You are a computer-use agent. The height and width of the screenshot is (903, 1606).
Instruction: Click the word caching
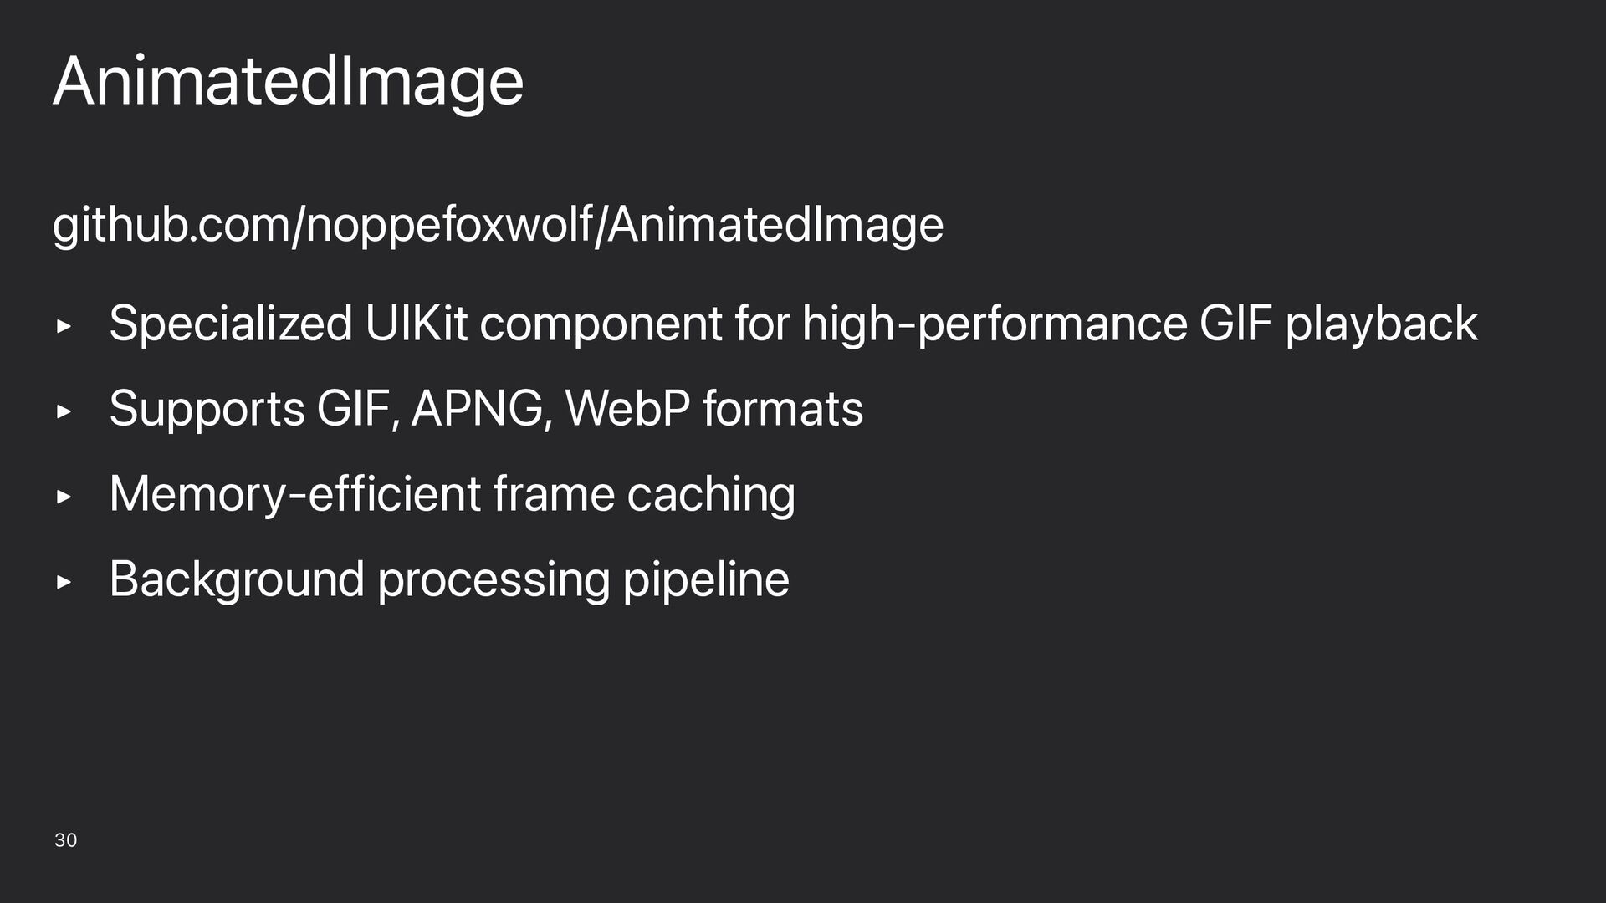(711, 495)
